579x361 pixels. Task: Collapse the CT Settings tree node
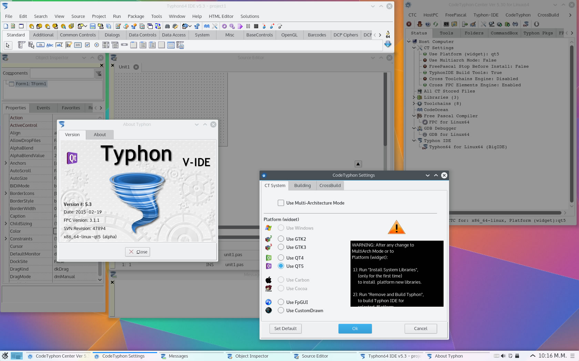(x=414, y=48)
